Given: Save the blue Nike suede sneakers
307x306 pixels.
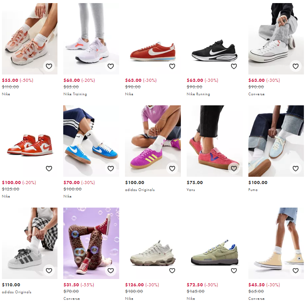Looking at the screenshot, I should tap(111, 169).
